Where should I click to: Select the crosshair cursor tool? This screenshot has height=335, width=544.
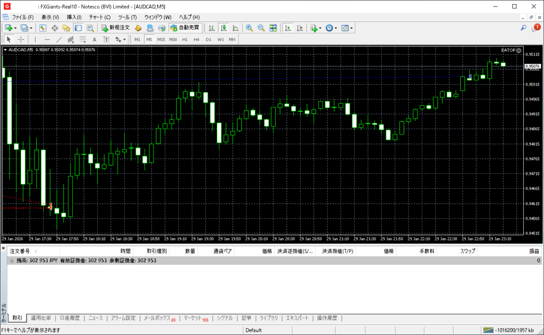[21, 39]
